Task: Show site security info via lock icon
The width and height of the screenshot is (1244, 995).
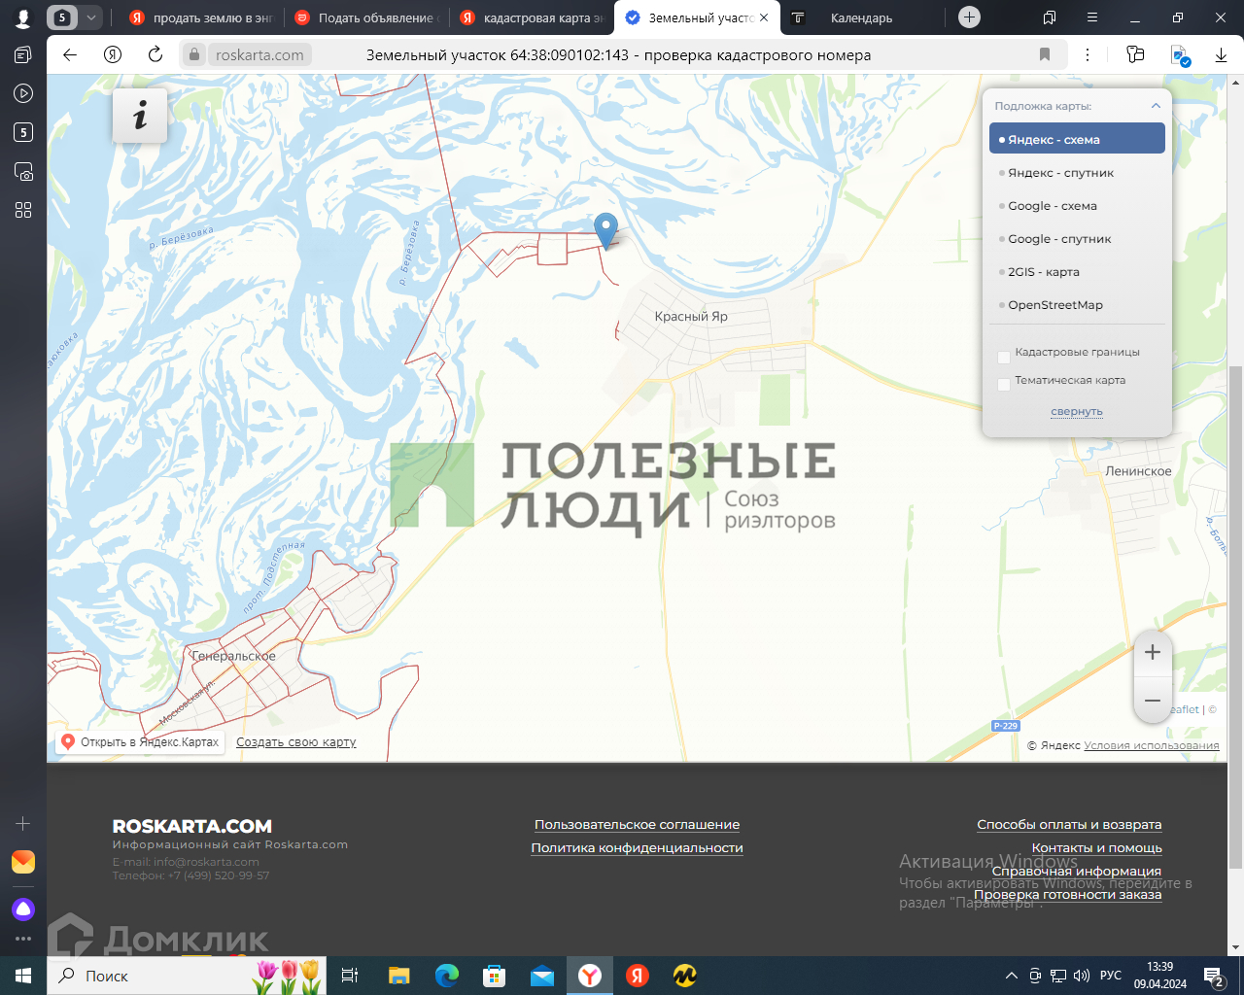Action: pyautogui.click(x=194, y=54)
